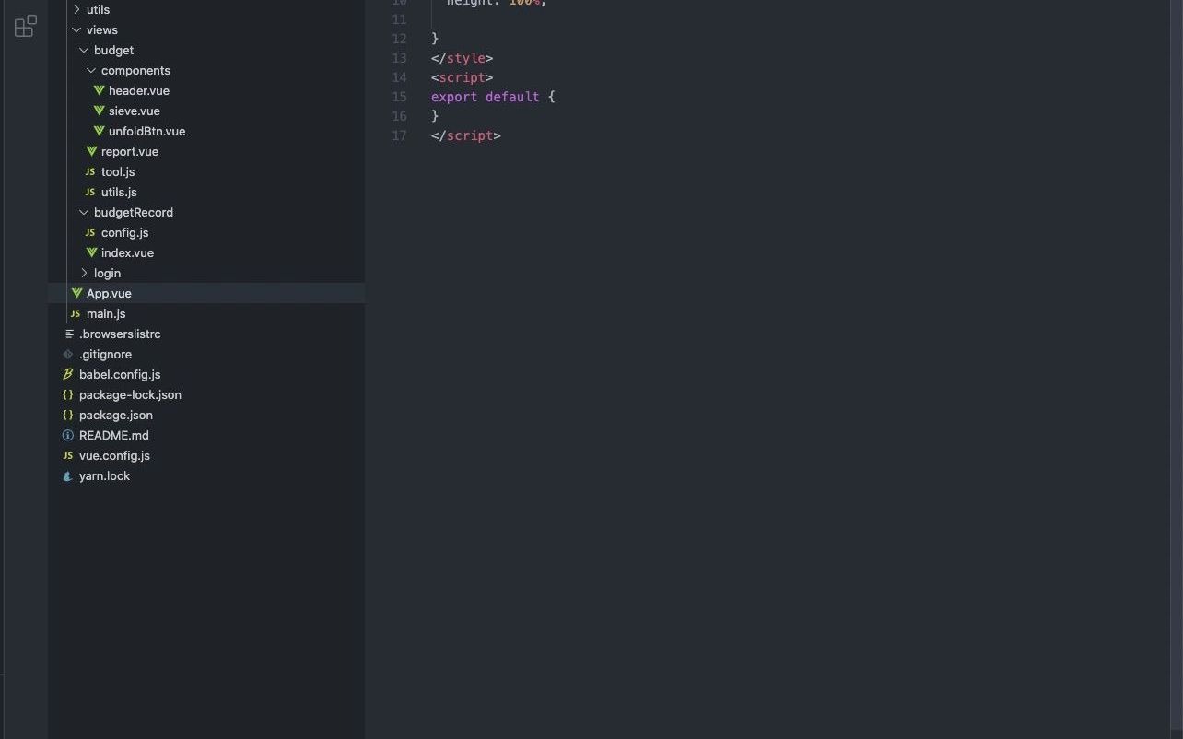Expand the login folder
1183x739 pixels.
tap(85, 273)
